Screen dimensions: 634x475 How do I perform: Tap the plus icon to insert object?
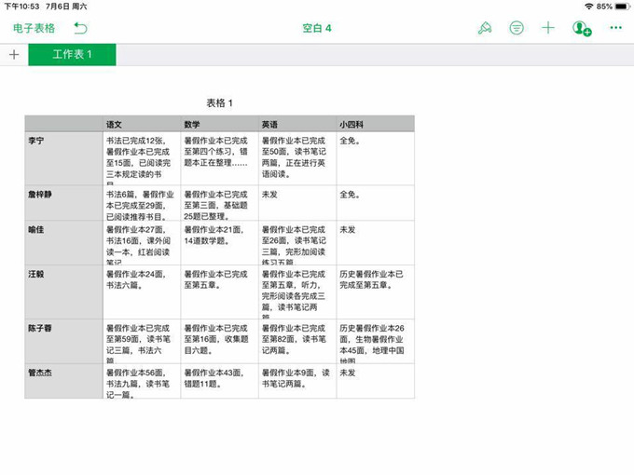(x=548, y=28)
